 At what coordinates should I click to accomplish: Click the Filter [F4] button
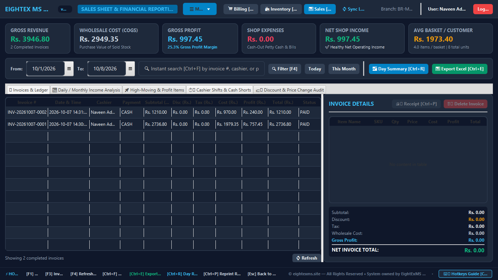click(285, 69)
